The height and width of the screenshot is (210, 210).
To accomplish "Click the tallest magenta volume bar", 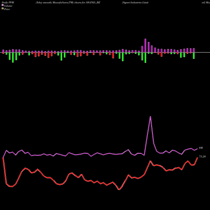I will pyautogui.click(x=145, y=46).
